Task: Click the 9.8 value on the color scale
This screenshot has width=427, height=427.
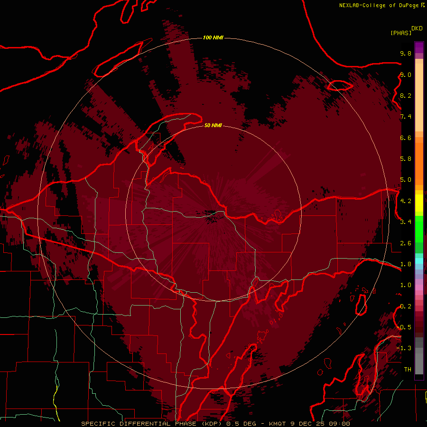Action: pos(406,53)
